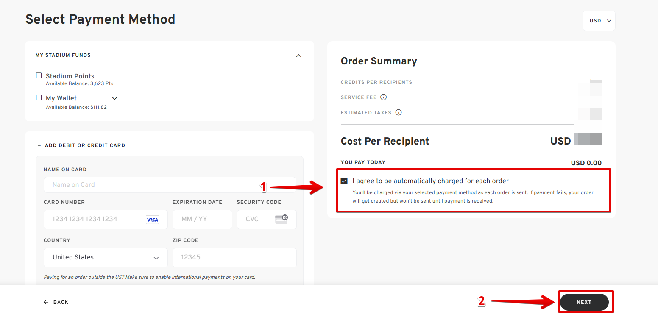Click the Service Fee info icon

click(x=383, y=97)
